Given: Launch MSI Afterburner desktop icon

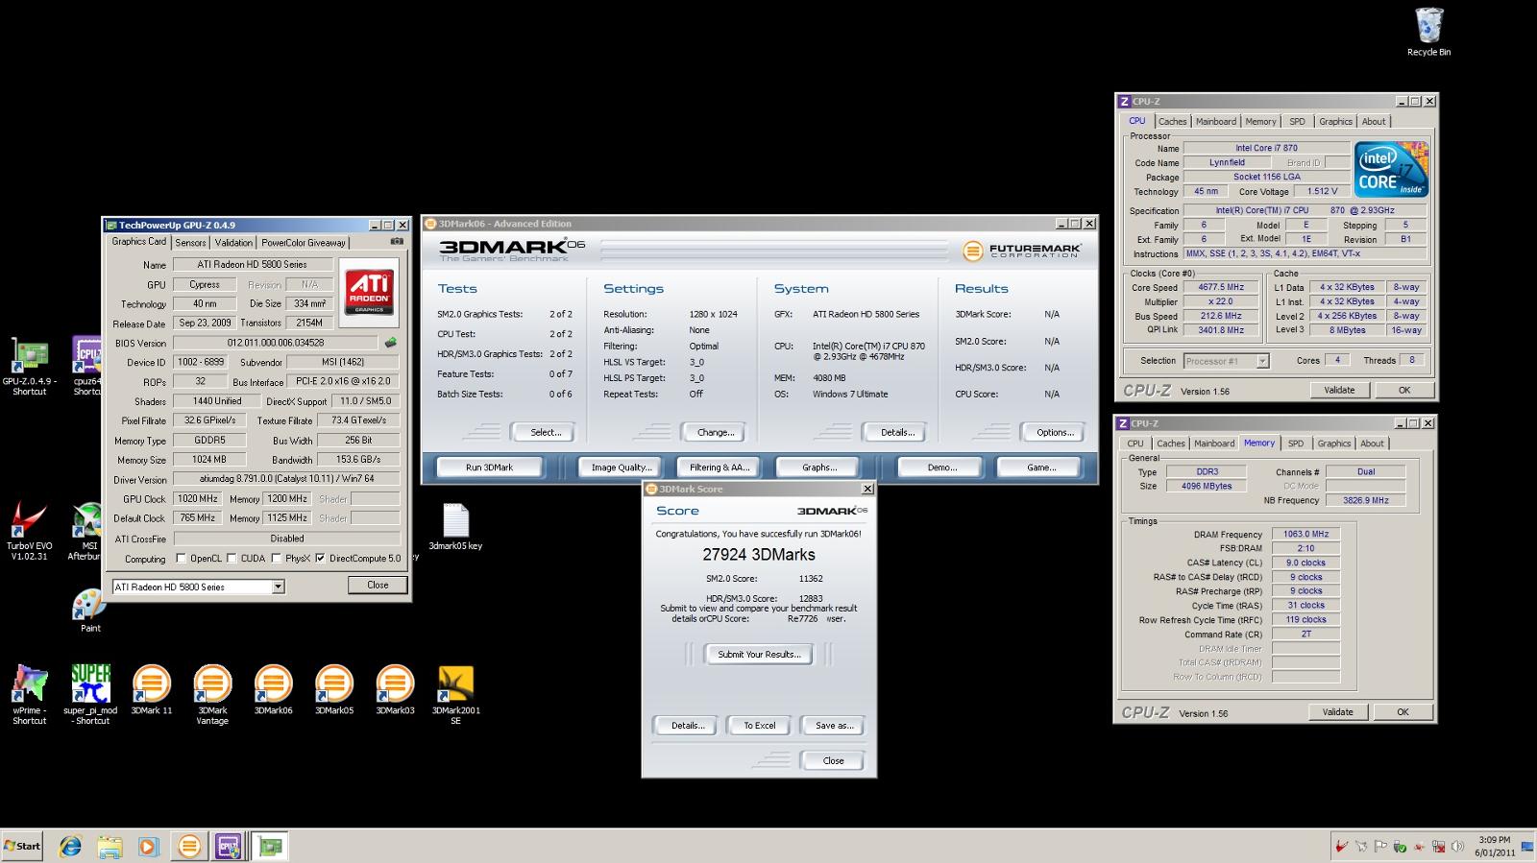Looking at the screenshot, I should (x=87, y=532).
